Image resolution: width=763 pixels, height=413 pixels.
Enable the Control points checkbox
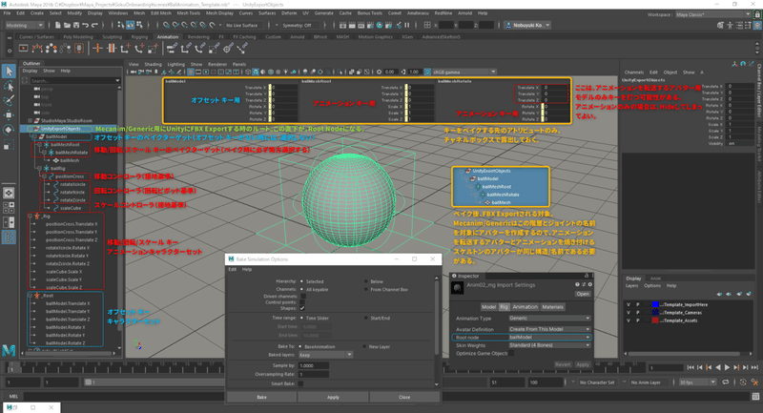(302, 302)
